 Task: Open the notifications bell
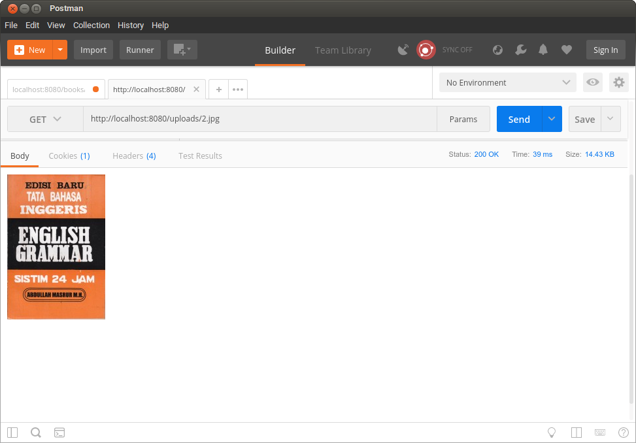click(x=543, y=50)
